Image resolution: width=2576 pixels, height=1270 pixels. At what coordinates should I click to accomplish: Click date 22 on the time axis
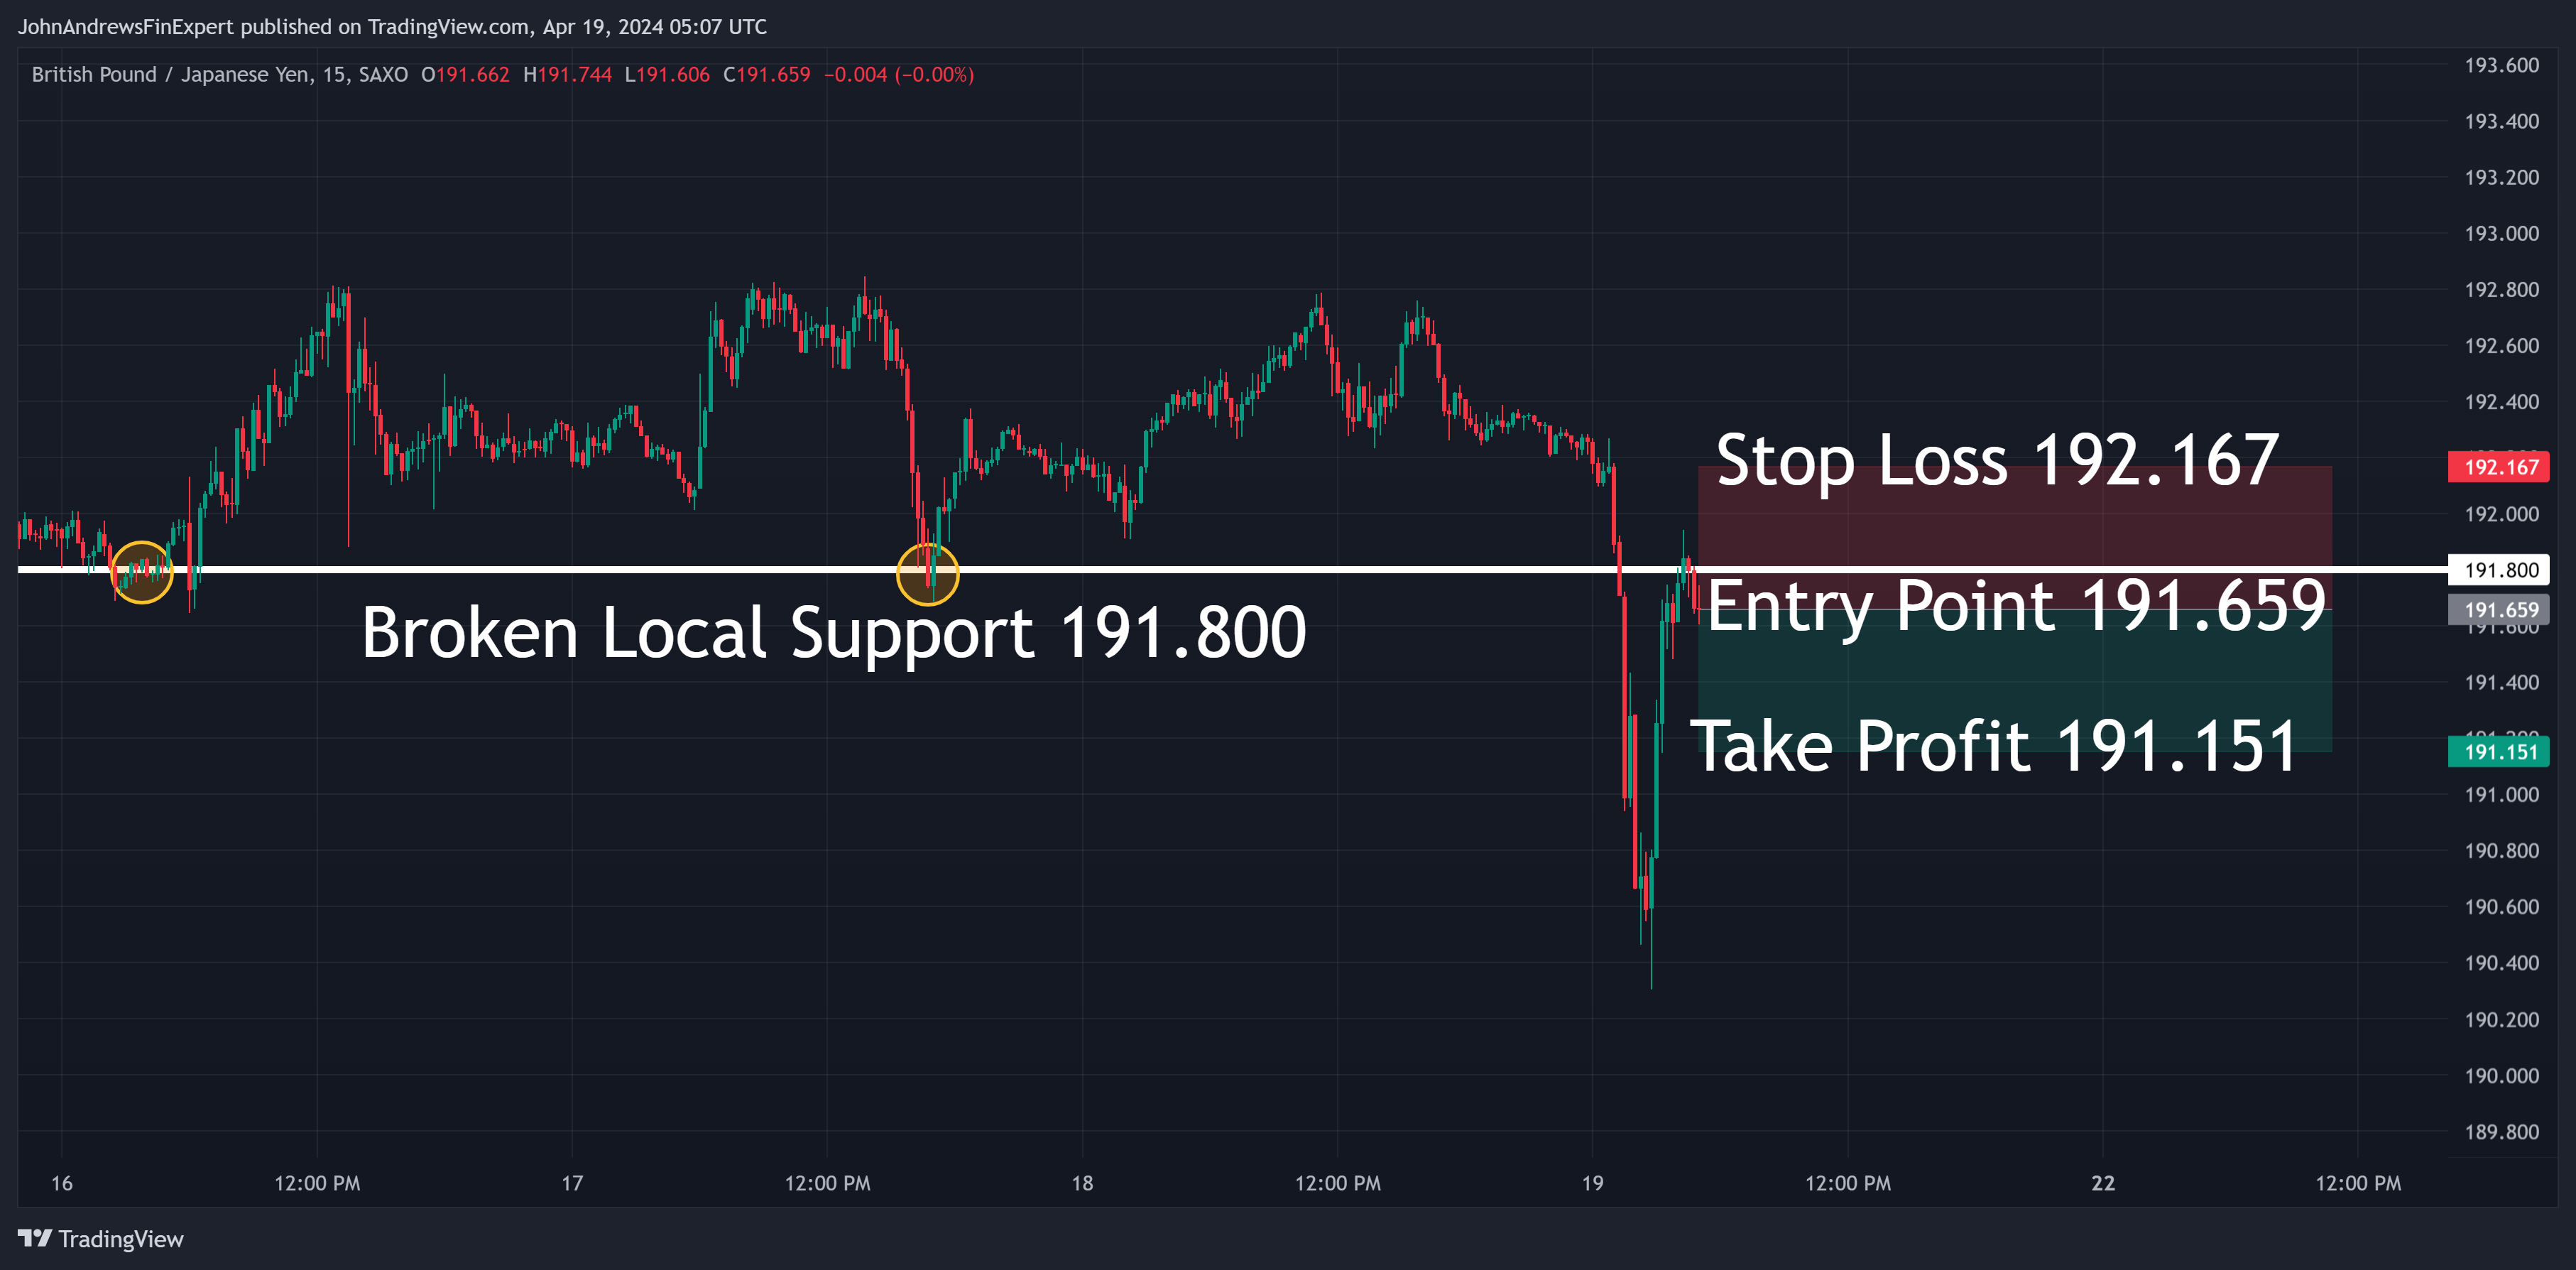coord(2102,1183)
